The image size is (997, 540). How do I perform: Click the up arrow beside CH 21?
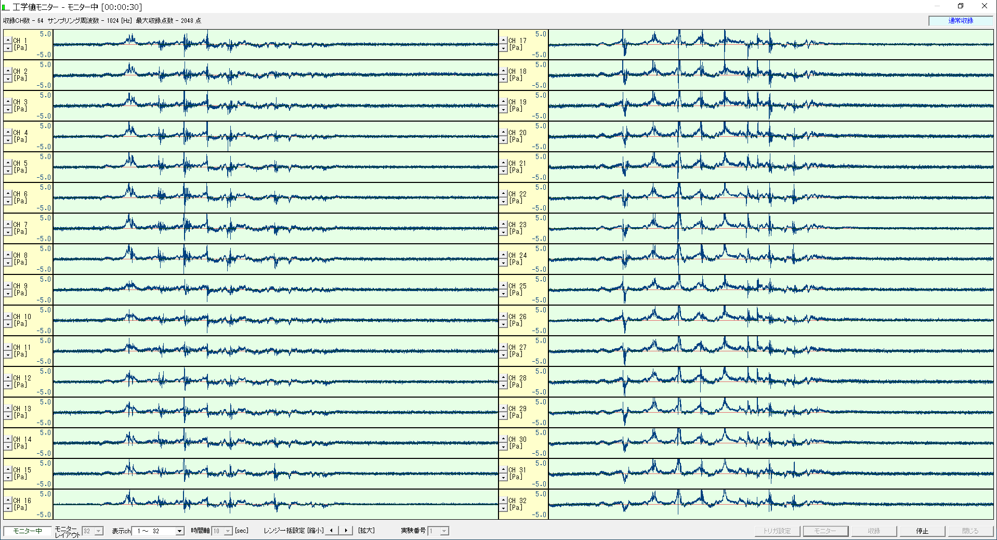503,163
